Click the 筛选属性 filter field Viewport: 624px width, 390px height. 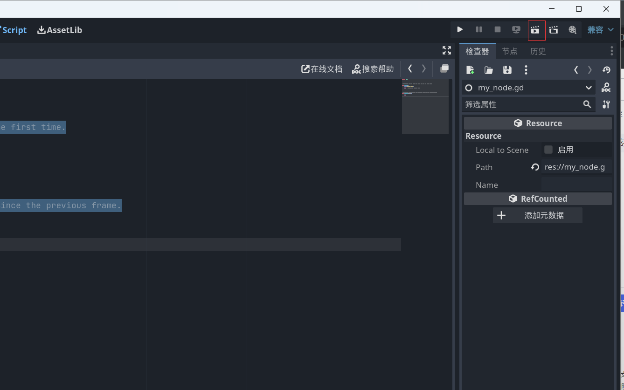pyautogui.click(x=528, y=104)
